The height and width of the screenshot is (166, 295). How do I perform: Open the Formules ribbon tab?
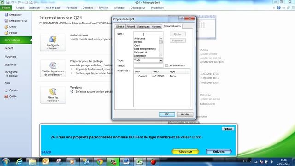(71, 8)
